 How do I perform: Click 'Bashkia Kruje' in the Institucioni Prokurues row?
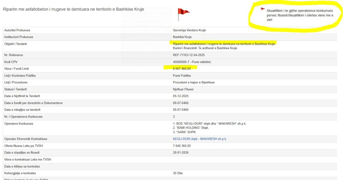(x=182, y=37)
